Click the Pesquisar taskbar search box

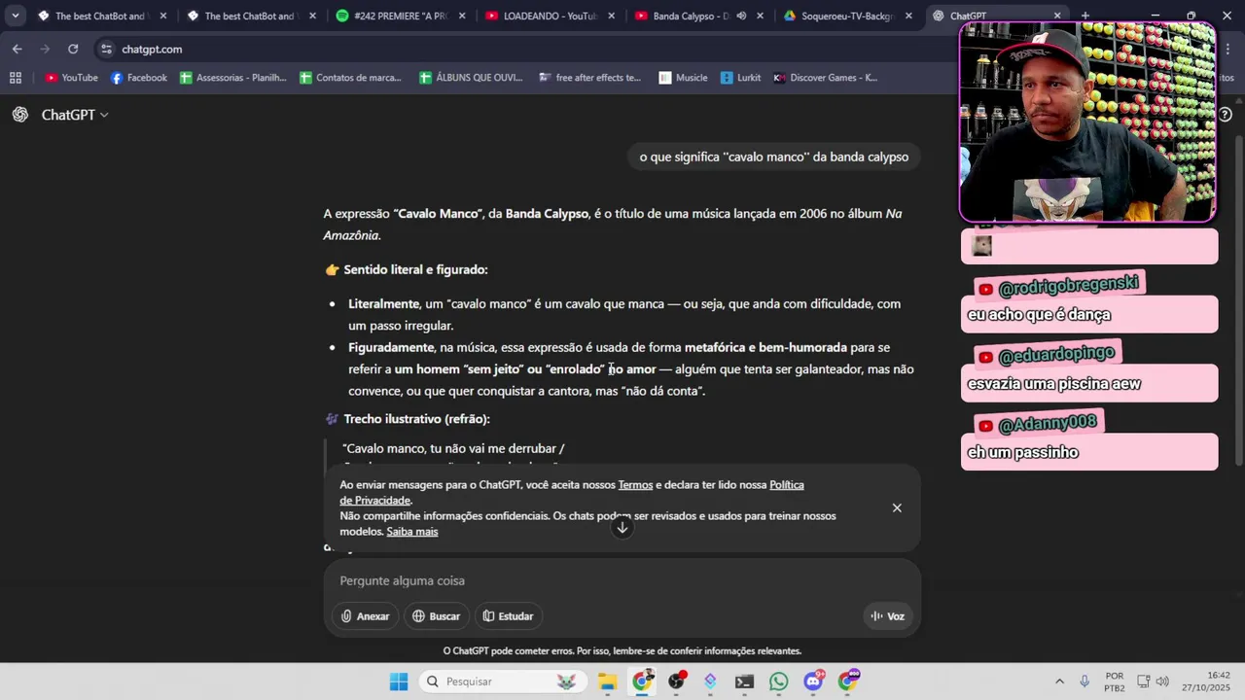(502, 682)
